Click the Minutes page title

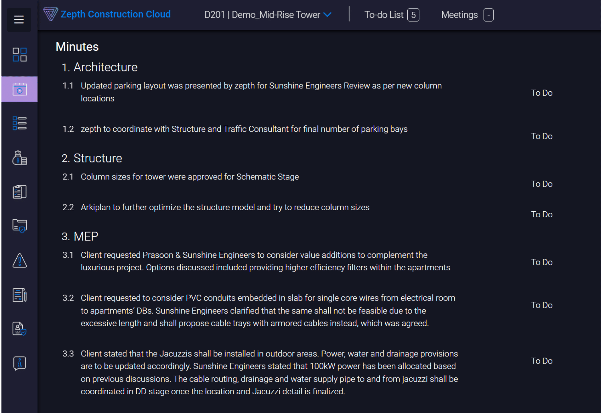click(x=77, y=47)
